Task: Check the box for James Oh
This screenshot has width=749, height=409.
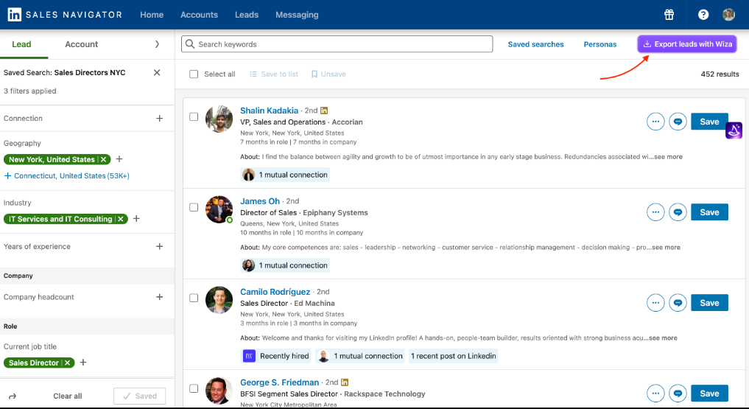Action: (194, 207)
